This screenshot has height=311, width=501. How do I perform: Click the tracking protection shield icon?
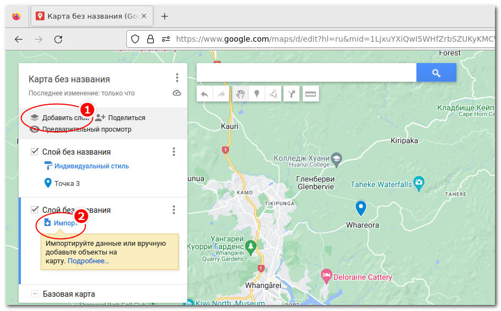[x=135, y=39]
